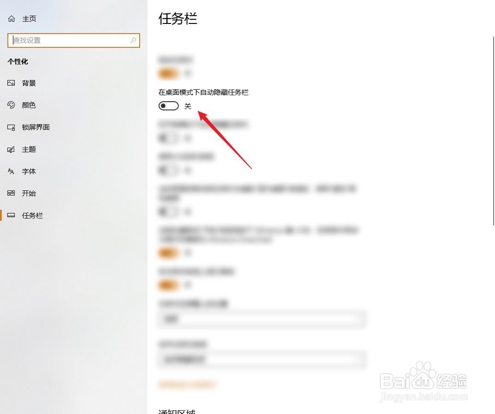Screen dimensions: 495x414
Task: Open the second blurred dropdown box
Action: click(262, 360)
